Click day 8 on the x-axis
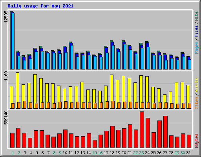The image size is (201, 157). point(54,153)
